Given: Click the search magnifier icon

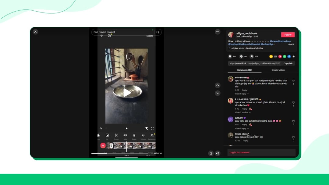Looking at the screenshot, I should (158, 32).
